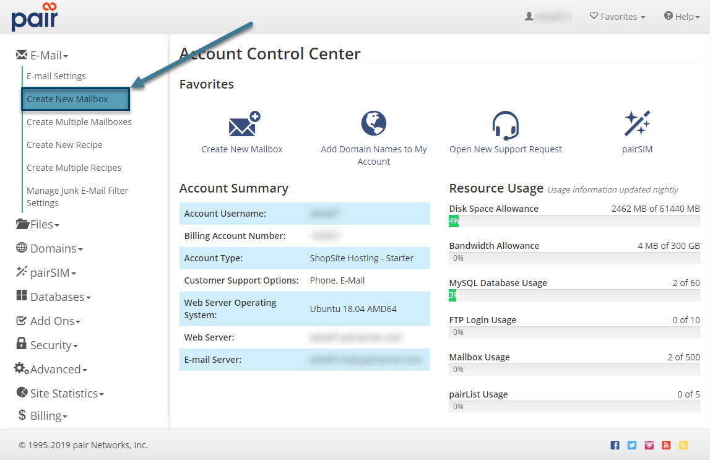Expand the Domains menu section
710x460 pixels.
pyautogui.click(x=50, y=248)
